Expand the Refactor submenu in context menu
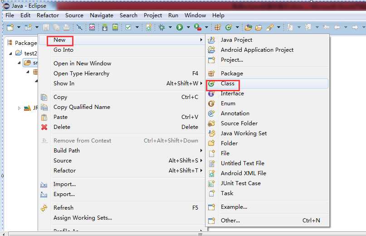This screenshot has width=366, height=236. 122,171
